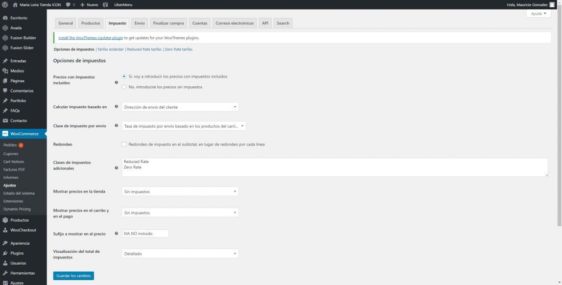Screen dimensions: 562x285
Task: Click the 'IVA NO incluido' suffix input field
Action: (145, 233)
